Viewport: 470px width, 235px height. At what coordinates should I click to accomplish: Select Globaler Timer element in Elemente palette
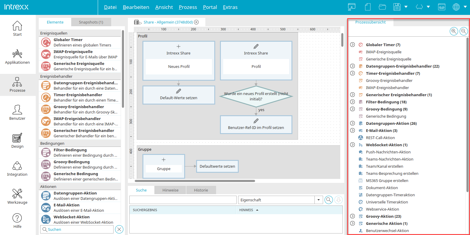80,42
